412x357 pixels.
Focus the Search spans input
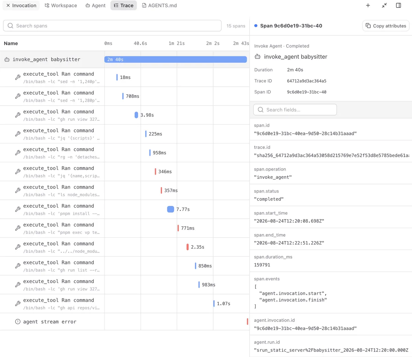coord(112,26)
